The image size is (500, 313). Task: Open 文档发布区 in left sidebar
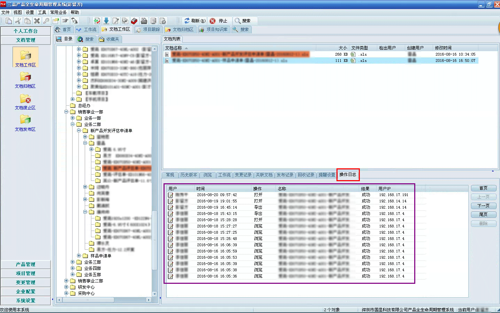click(25, 123)
